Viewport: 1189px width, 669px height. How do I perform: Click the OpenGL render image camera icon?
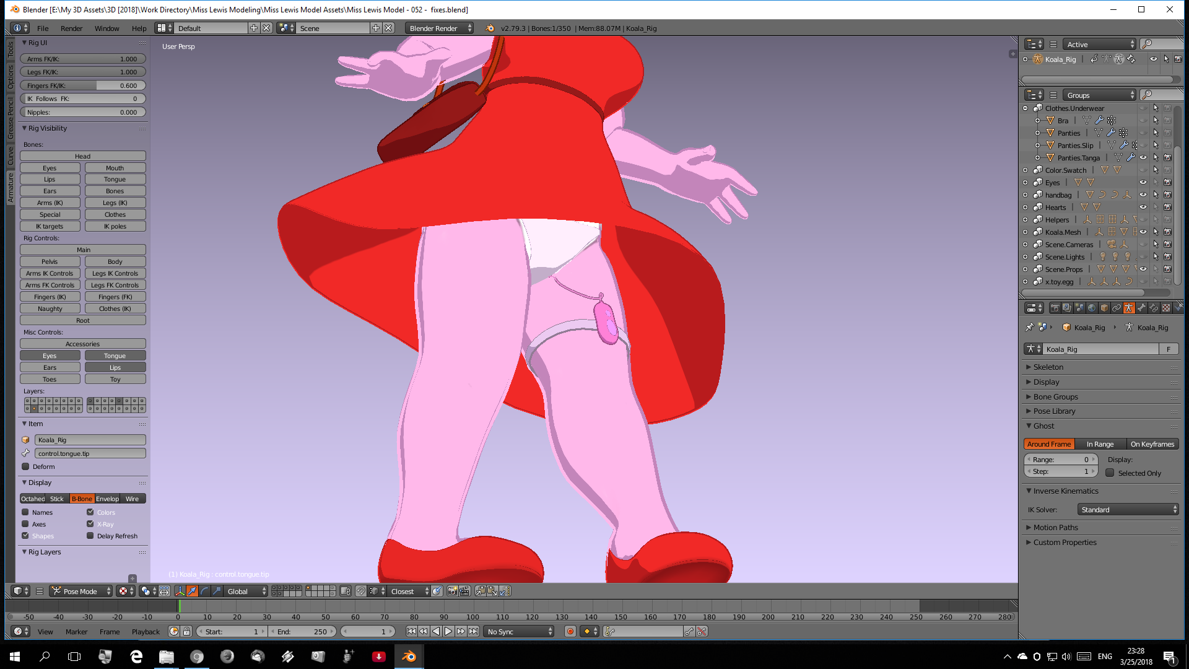[452, 591]
